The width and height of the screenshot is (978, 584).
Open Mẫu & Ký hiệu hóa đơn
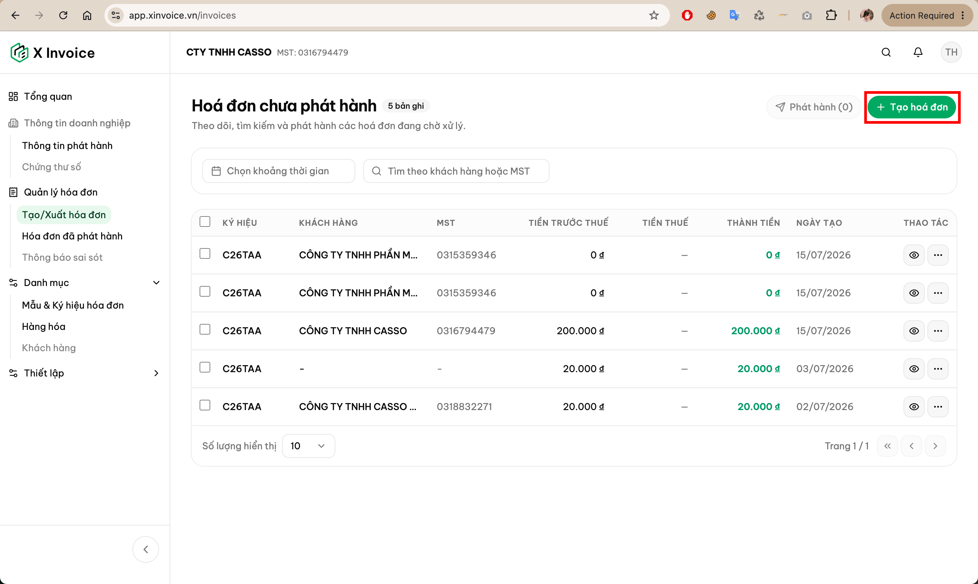(73, 305)
